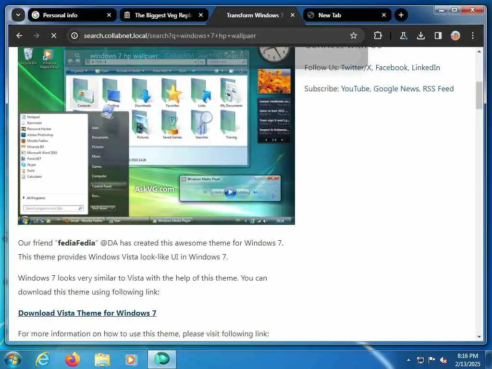Open the Twitter/X follow link
The image size is (492, 369).
(356, 67)
